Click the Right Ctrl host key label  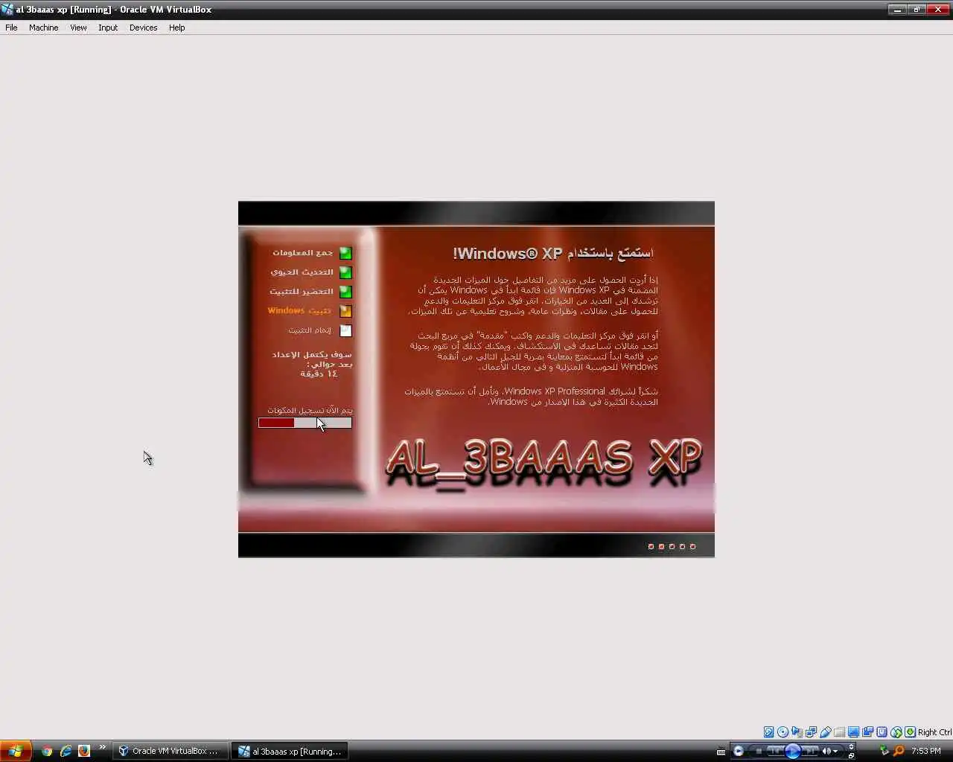point(934,732)
